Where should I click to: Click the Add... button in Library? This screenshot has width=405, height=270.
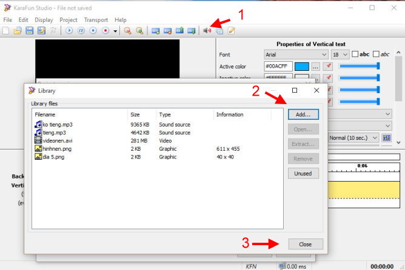(303, 114)
